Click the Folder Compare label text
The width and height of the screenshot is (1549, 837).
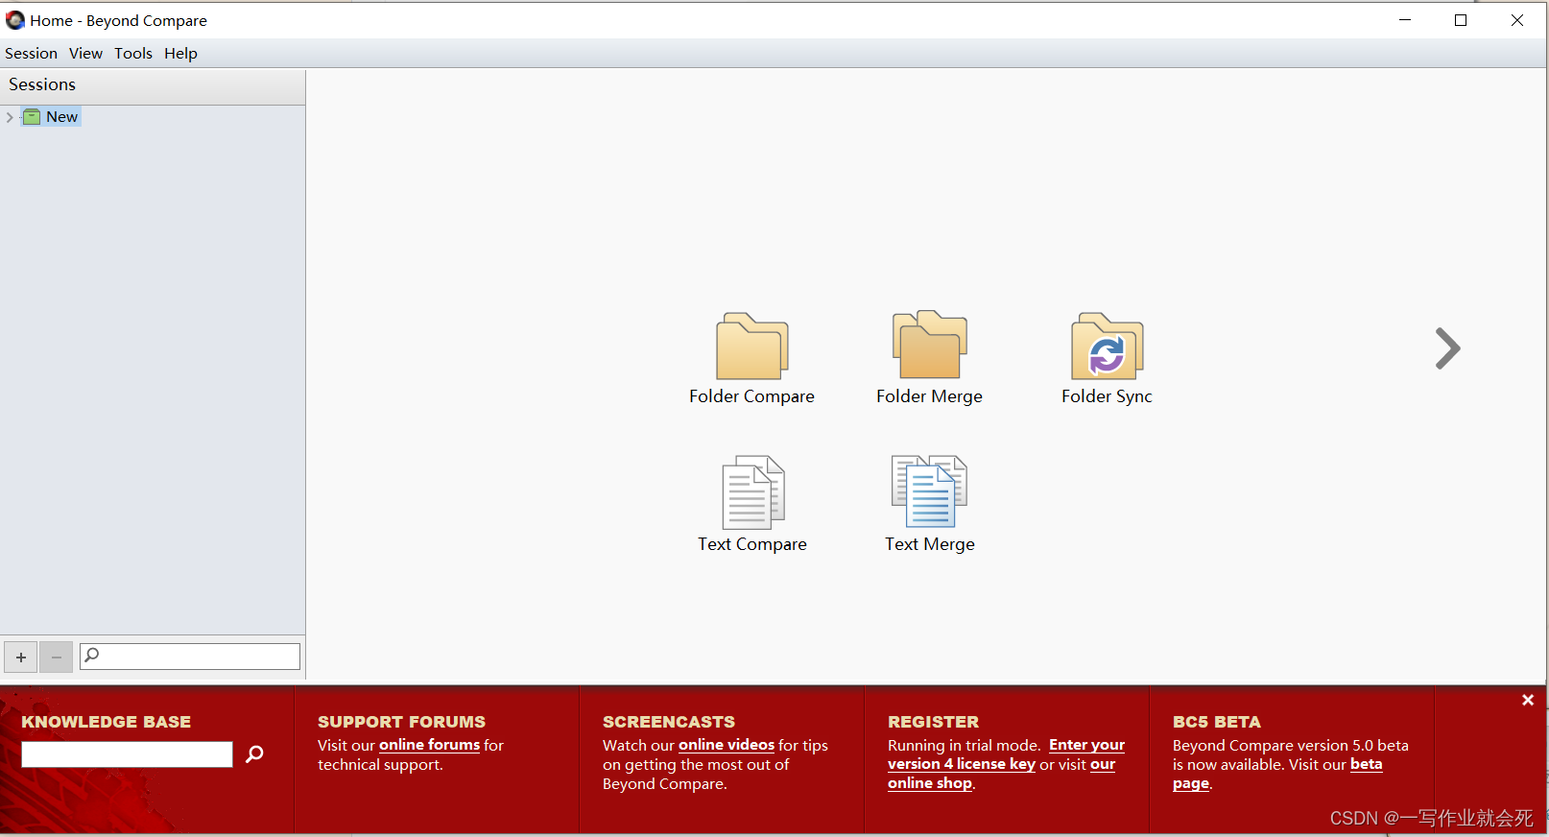pyautogui.click(x=751, y=396)
